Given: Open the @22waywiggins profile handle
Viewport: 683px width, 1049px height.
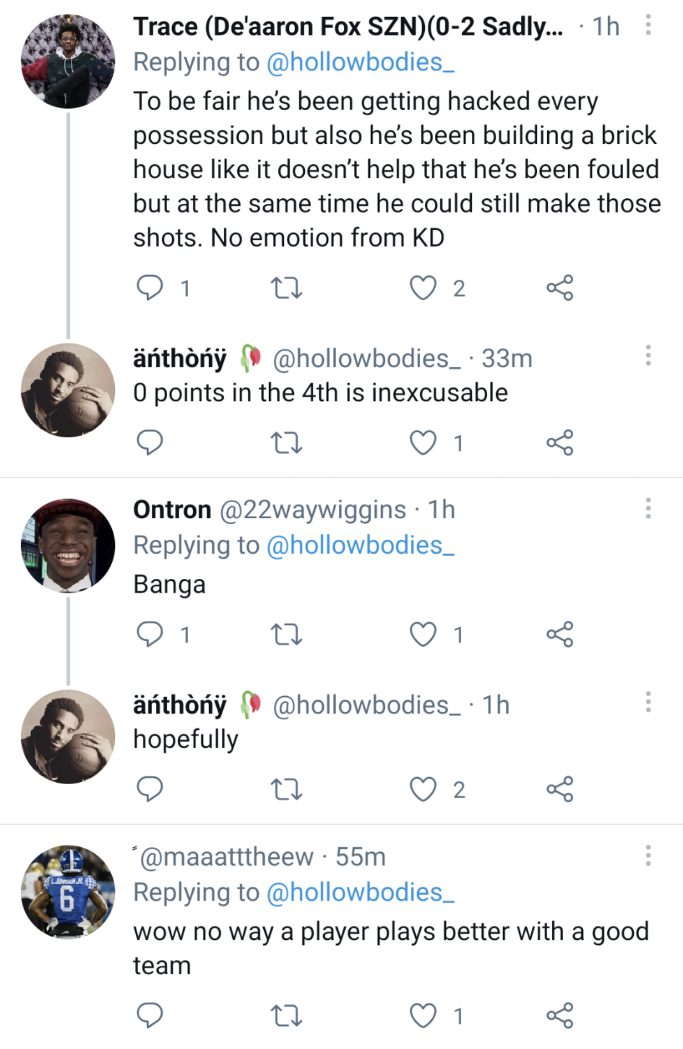Looking at the screenshot, I should click(x=313, y=510).
